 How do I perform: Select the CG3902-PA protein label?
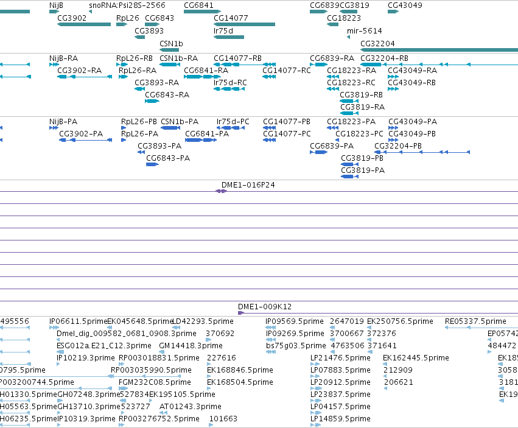tap(81, 134)
